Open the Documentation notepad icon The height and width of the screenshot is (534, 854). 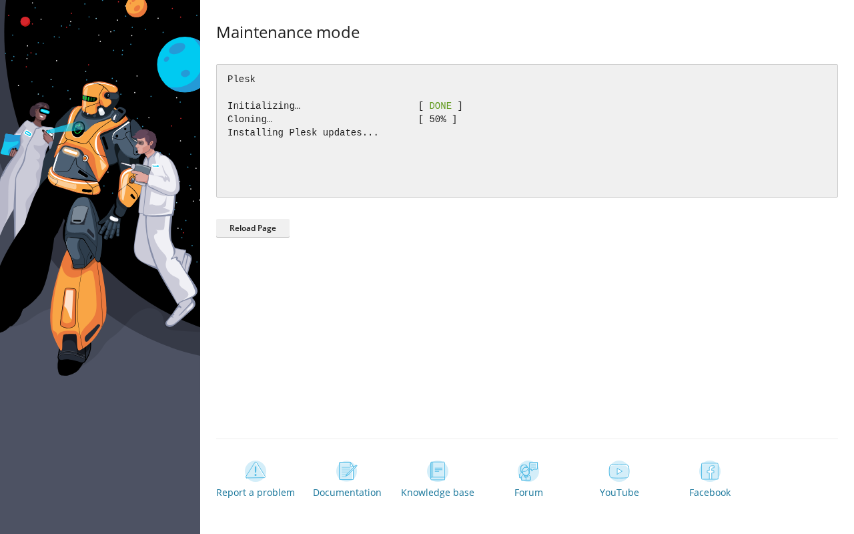click(347, 471)
